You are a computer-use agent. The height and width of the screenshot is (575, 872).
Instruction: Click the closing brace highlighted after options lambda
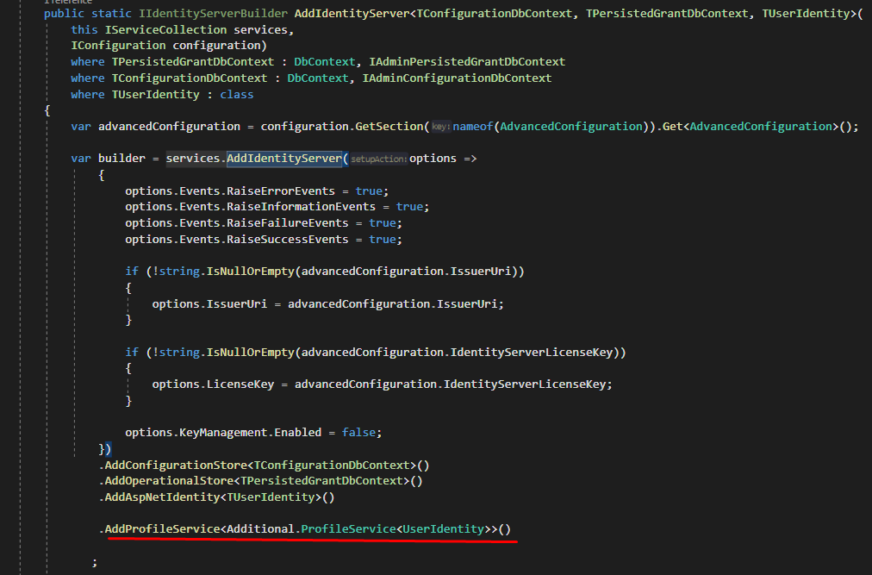(106, 448)
